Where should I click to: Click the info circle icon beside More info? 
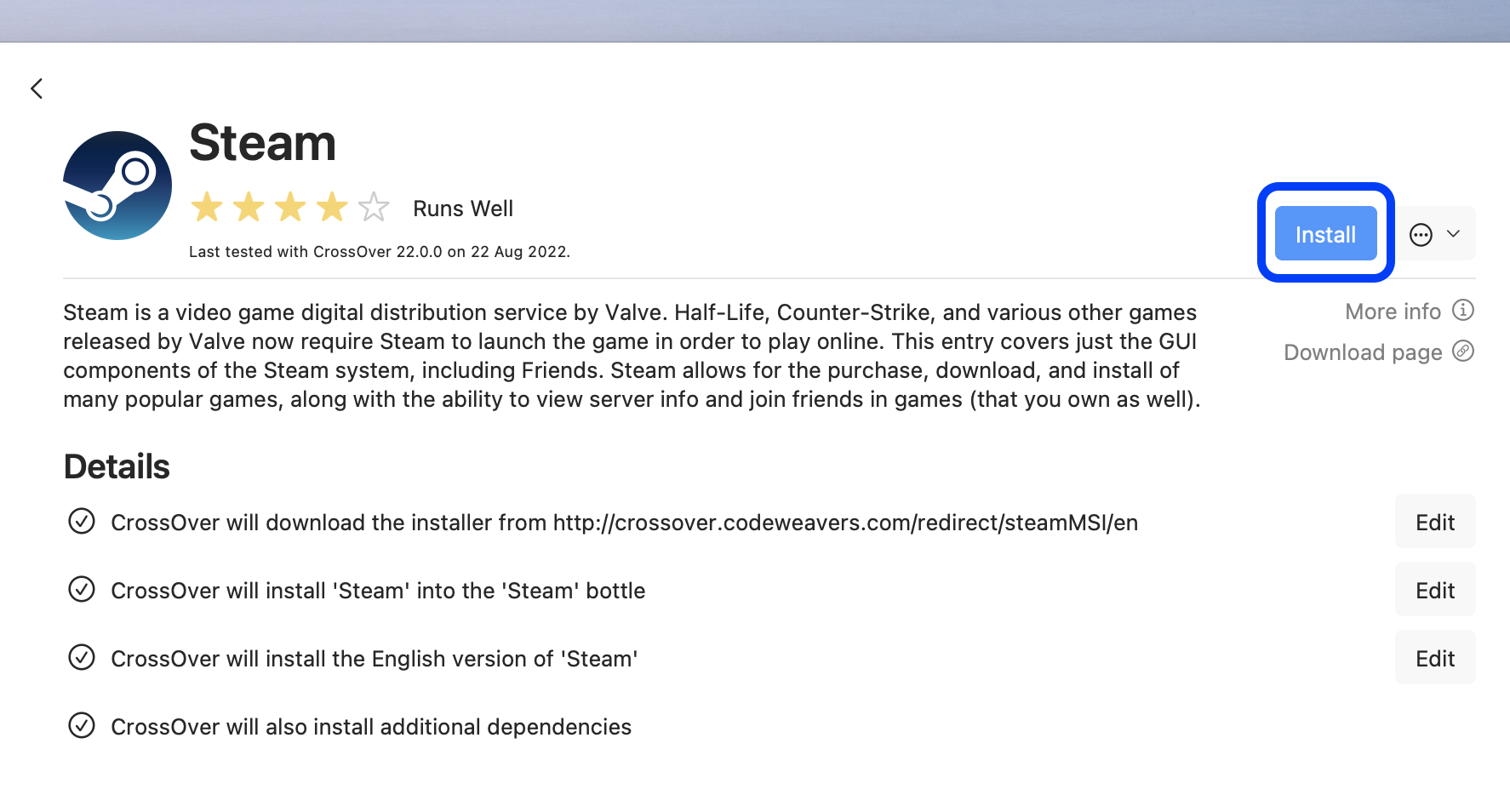(x=1462, y=310)
